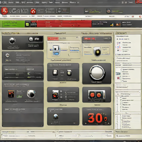Click the yellow and blue sphere icon
The width and height of the screenshot is (142, 142).
(x=112, y=25)
